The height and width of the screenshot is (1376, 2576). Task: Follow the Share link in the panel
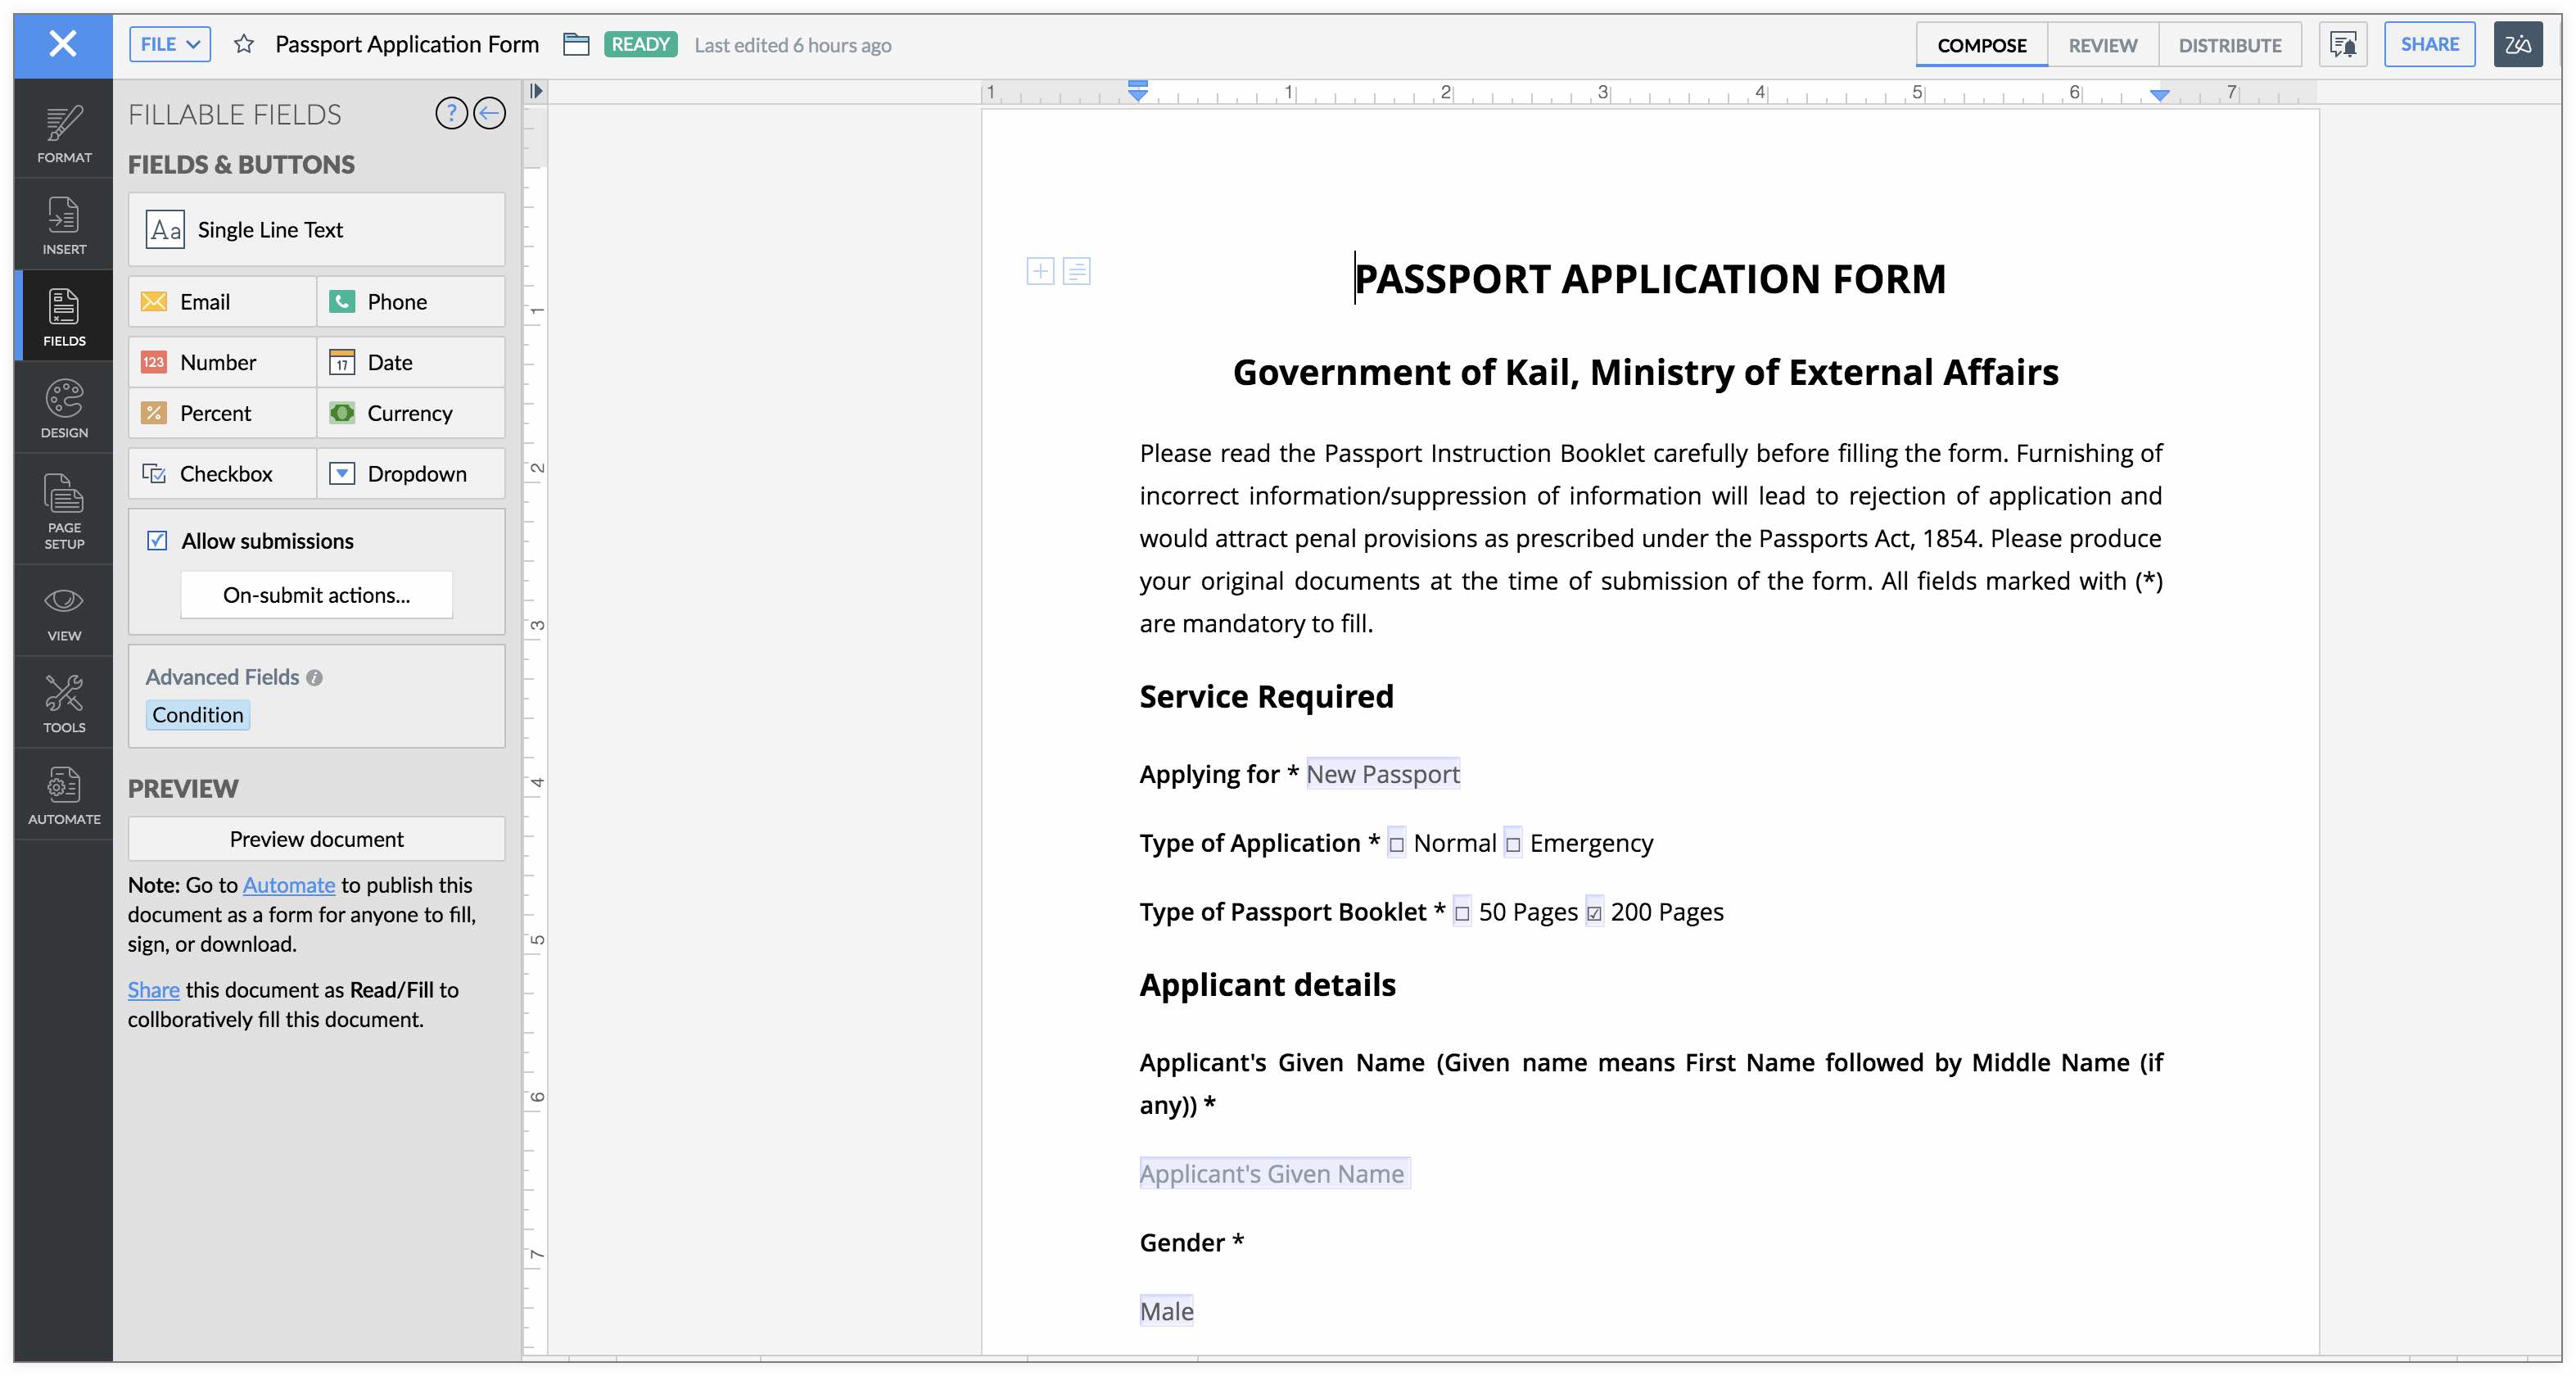click(x=153, y=990)
